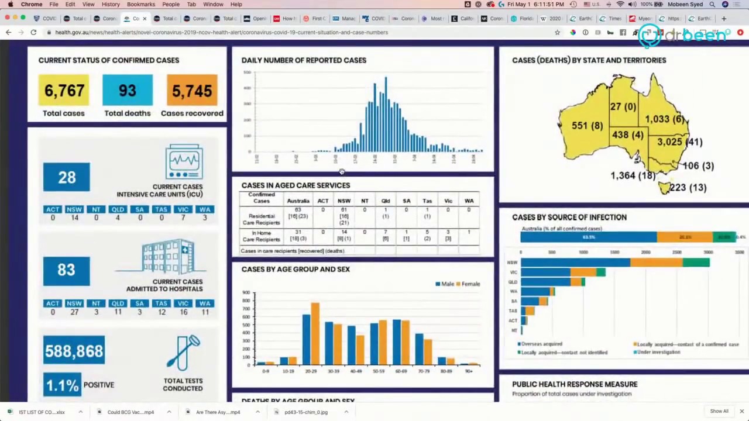Expand options for Could BCG Vac mp4 download
This screenshot has height=421, width=749.
(x=169, y=412)
